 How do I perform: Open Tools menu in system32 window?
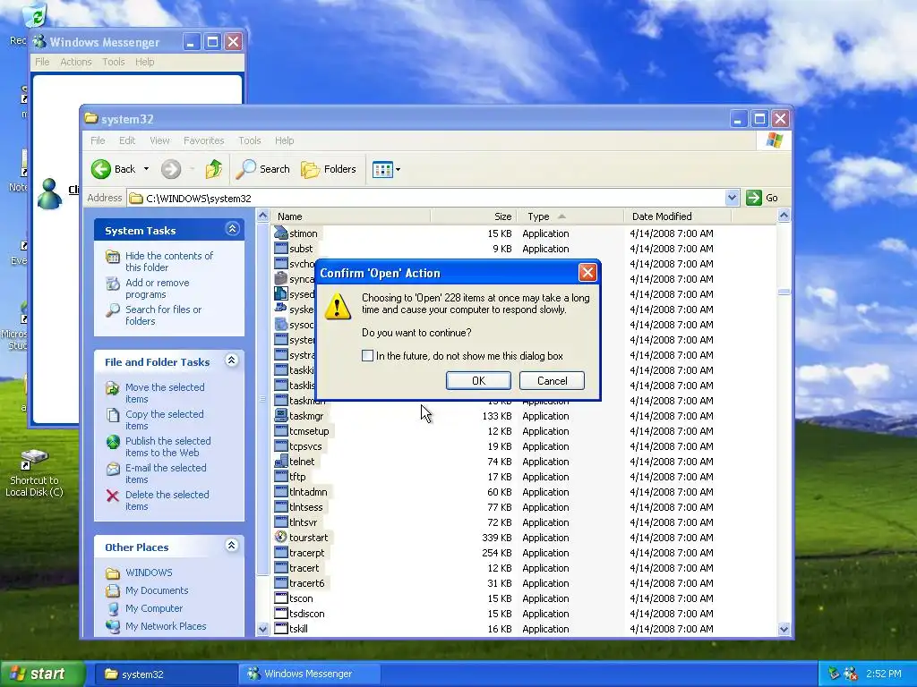pos(250,140)
